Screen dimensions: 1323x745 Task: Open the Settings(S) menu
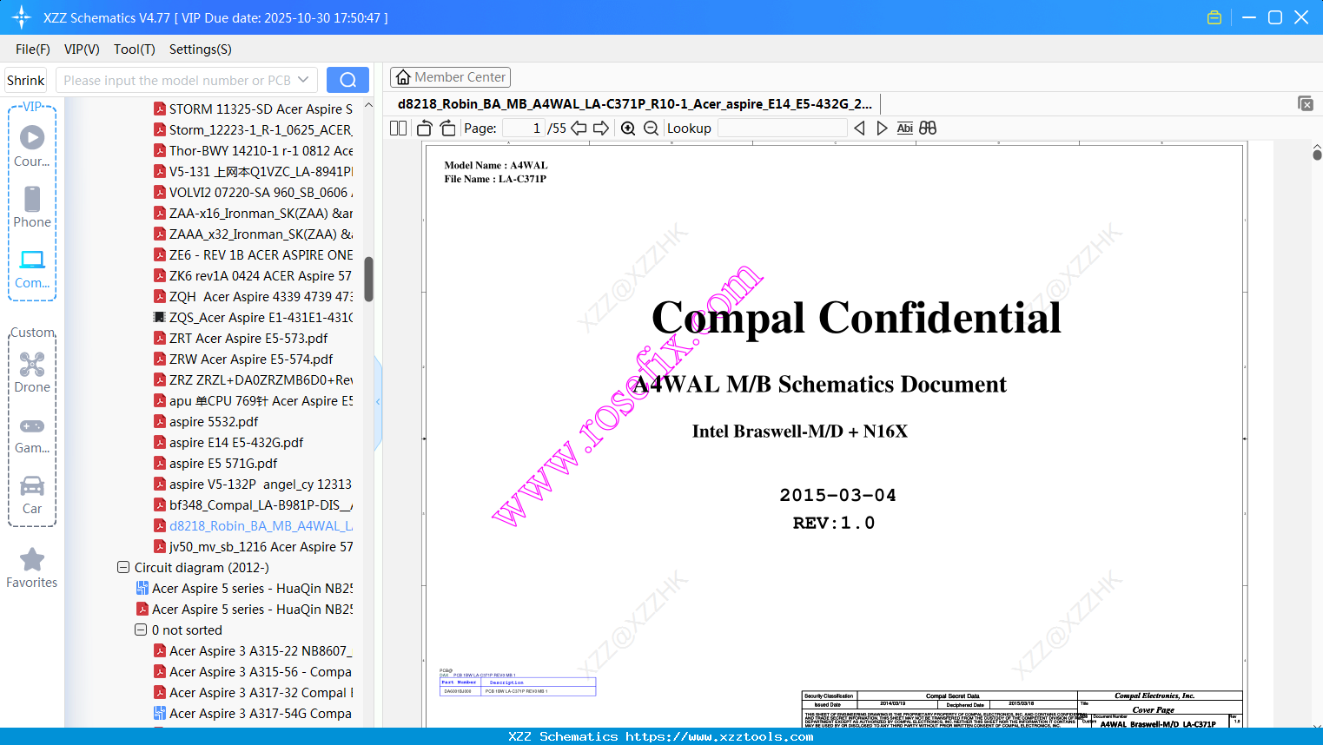tap(201, 49)
